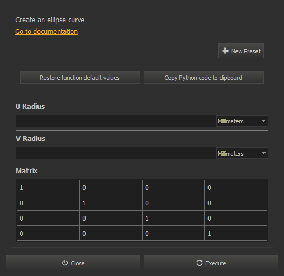
Task: Focus the V Radius input field
Action: point(116,153)
